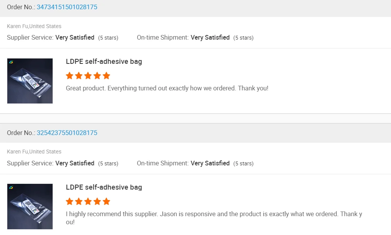Click small logo icon on second thumbnail
The width and height of the screenshot is (391, 235).
click(x=12, y=187)
